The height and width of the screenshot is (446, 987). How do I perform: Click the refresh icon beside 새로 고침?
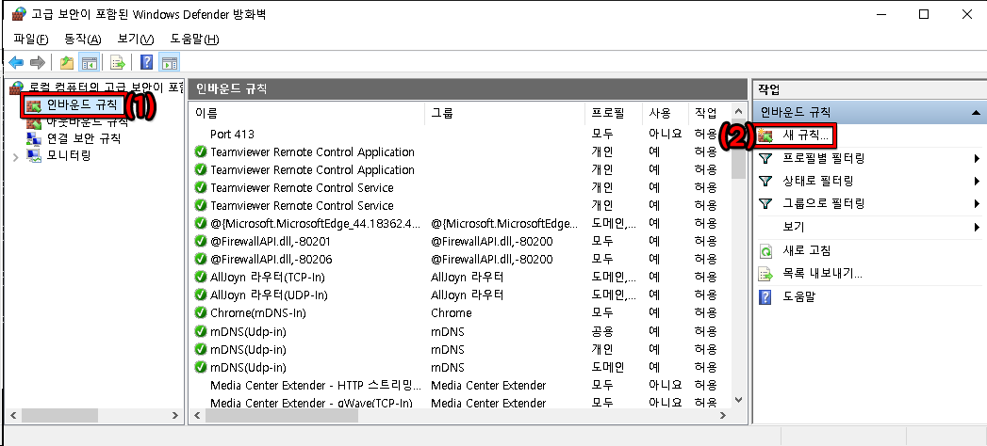click(765, 251)
